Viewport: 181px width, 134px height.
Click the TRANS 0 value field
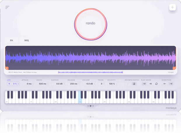[x=102, y=84]
